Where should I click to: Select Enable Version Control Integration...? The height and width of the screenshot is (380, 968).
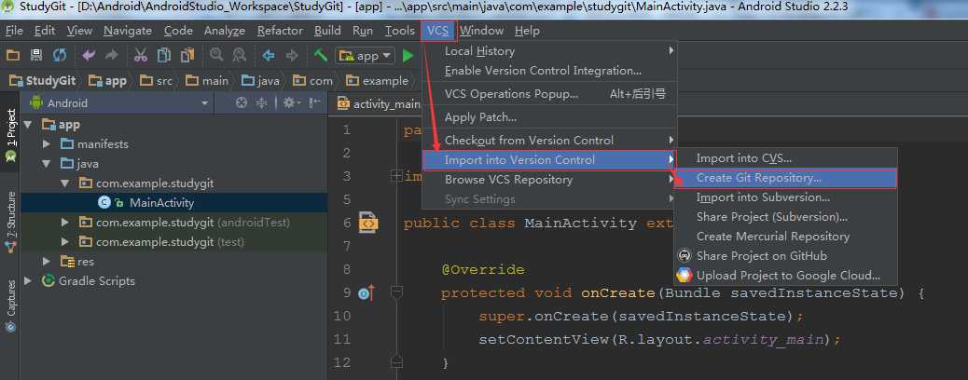pos(549,71)
